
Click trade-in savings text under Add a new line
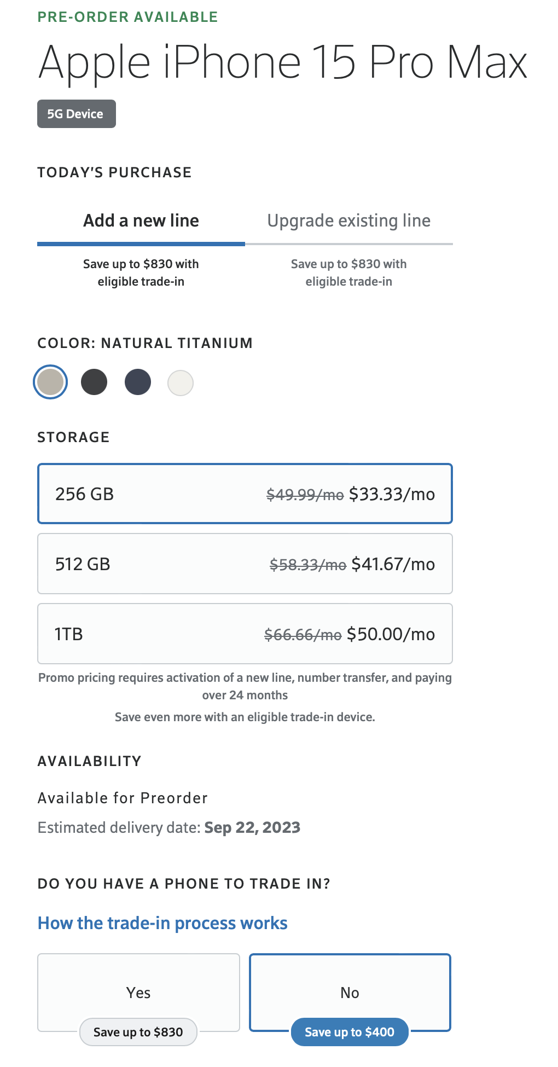(x=141, y=272)
